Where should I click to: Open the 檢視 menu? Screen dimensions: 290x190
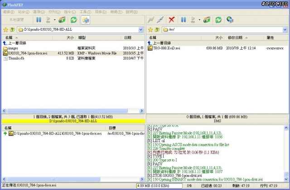(x=116, y=12)
